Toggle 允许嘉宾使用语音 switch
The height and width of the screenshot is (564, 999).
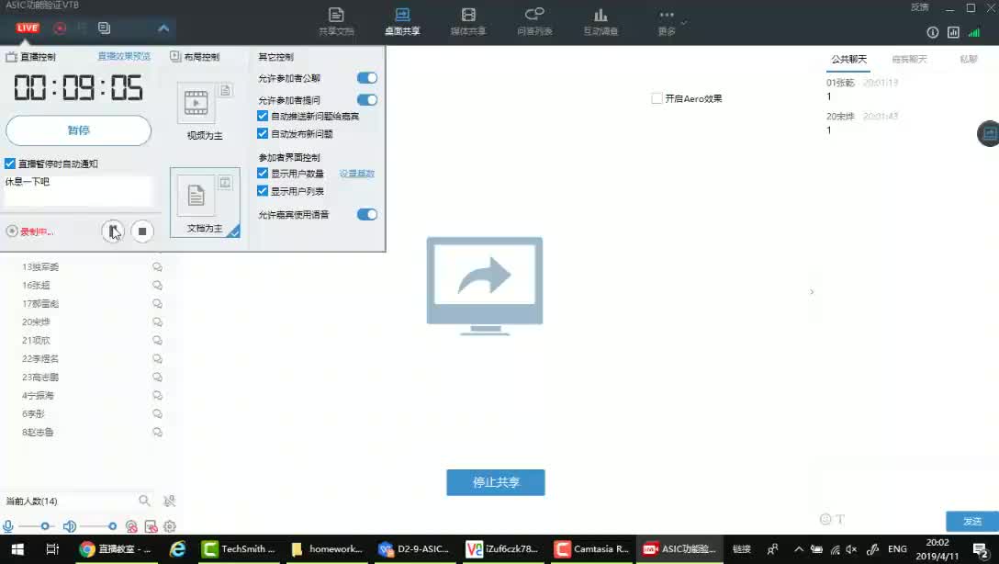pos(367,215)
